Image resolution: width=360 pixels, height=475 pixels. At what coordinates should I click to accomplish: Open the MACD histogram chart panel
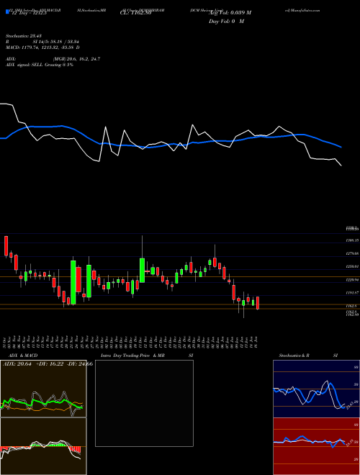[43, 446]
